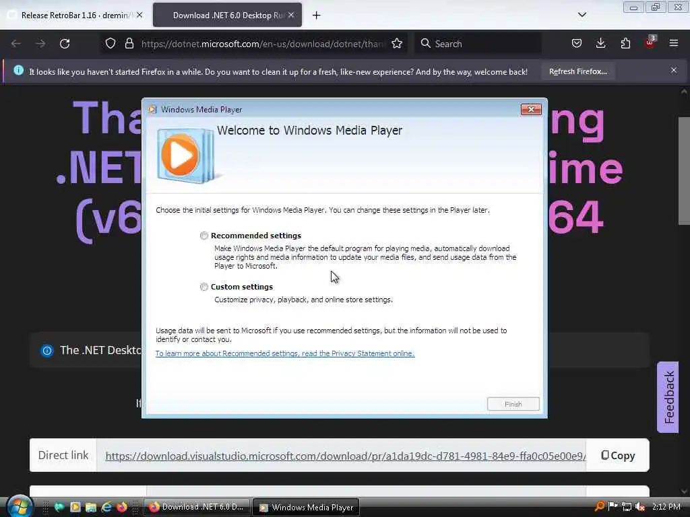Open the Action Center flag tray icon
Viewport: 690px width, 517px height.
(x=613, y=506)
